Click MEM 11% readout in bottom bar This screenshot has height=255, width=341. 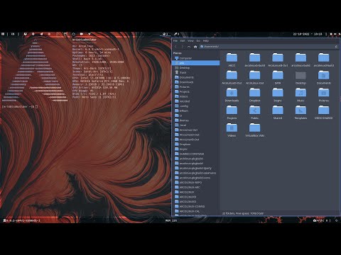(171, 220)
